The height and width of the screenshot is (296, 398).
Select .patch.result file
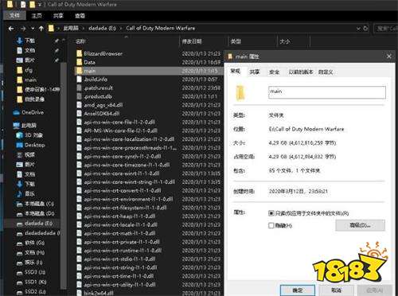click(95, 88)
